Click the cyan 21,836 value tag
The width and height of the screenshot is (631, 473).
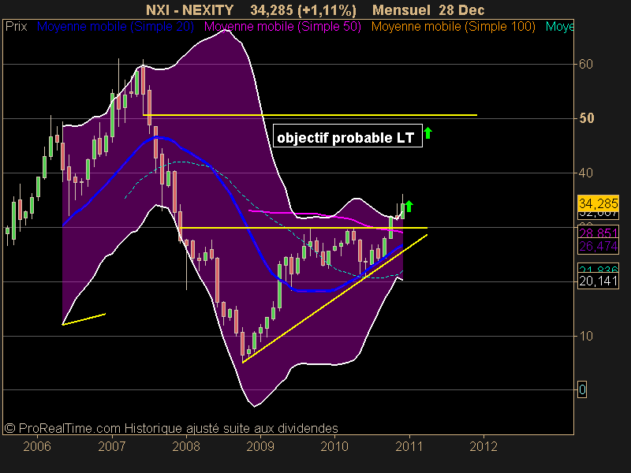(x=598, y=269)
